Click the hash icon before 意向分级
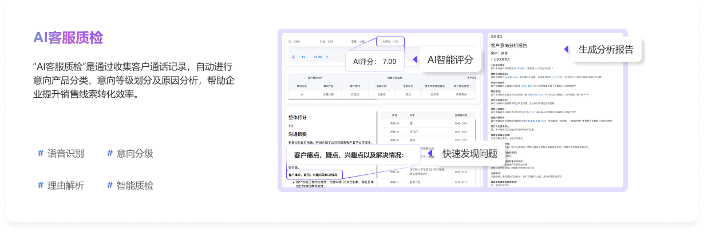Image resolution: width=704 pixels, height=232 pixels. pos(110,153)
